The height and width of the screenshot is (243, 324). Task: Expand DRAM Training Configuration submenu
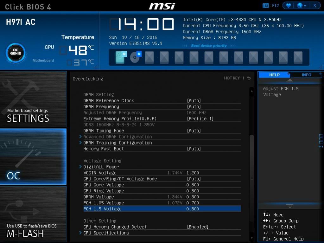point(118,143)
